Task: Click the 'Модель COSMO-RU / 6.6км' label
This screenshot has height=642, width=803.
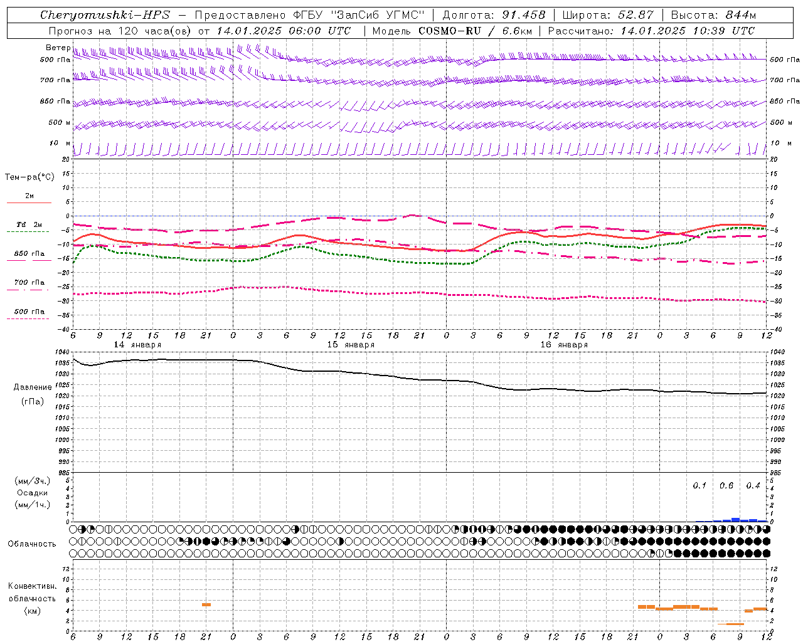Action: point(452,31)
